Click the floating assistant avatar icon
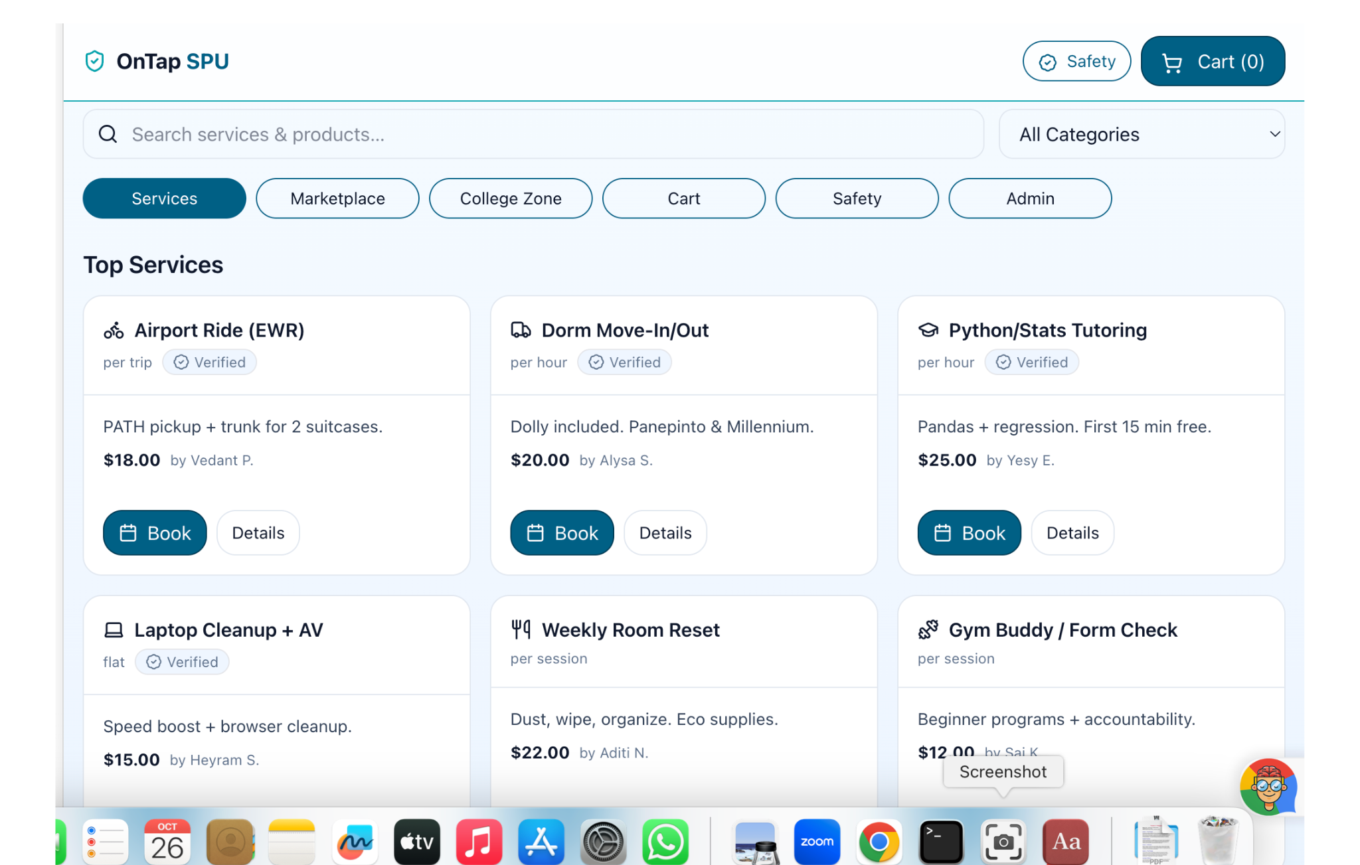Viewport: 1360px width, 865px height. pos(1268,787)
